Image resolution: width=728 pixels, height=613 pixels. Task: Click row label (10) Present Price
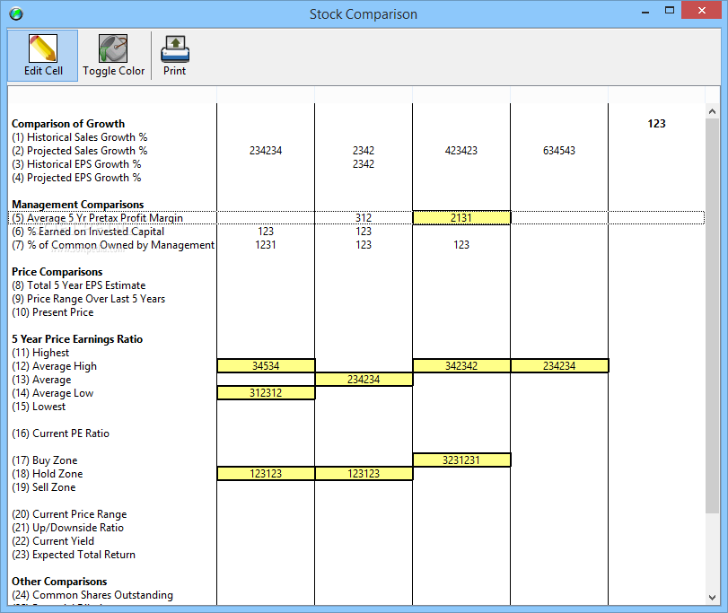(52, 311)
